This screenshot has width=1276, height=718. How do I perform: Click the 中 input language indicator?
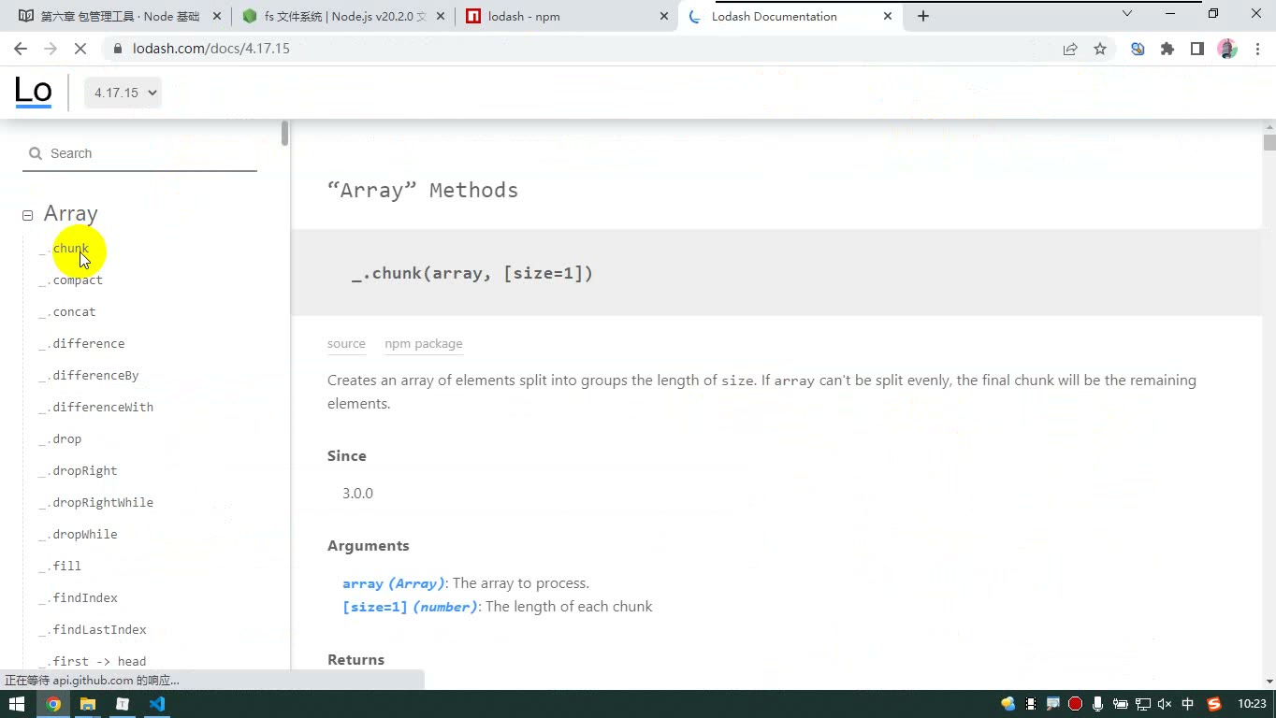tap(1188, 704)
